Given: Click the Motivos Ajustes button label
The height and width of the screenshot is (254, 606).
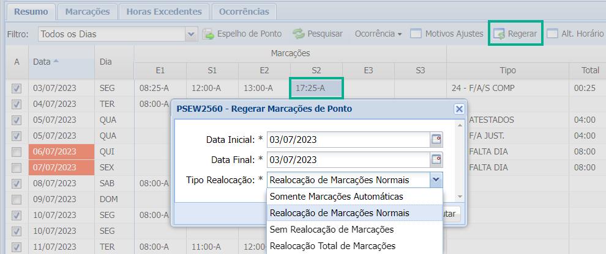Looking at the screenshot, I should (454, 34).
